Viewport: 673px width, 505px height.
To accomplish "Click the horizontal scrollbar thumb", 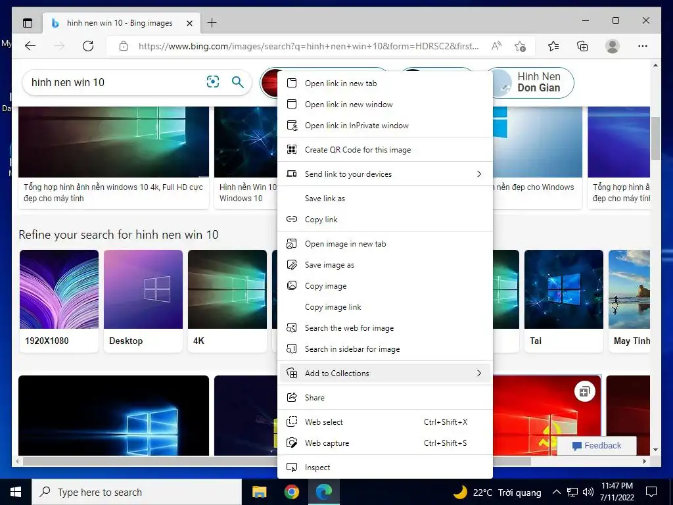I will point(277,461).
